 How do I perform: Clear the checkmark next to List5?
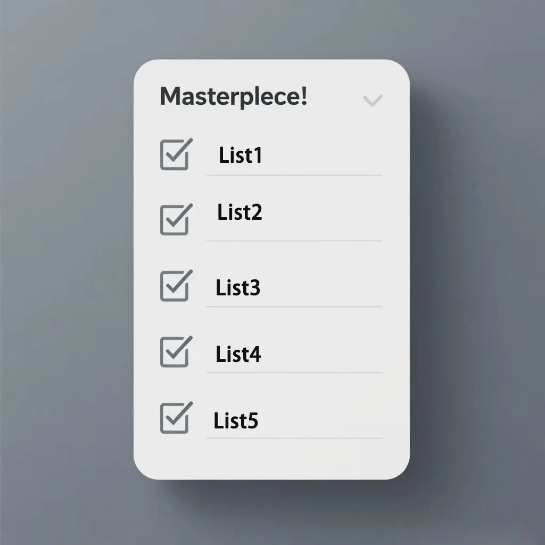click(x=175, y=418)
